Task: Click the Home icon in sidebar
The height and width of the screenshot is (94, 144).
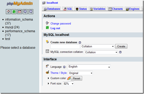Action: tap(8, 12)
